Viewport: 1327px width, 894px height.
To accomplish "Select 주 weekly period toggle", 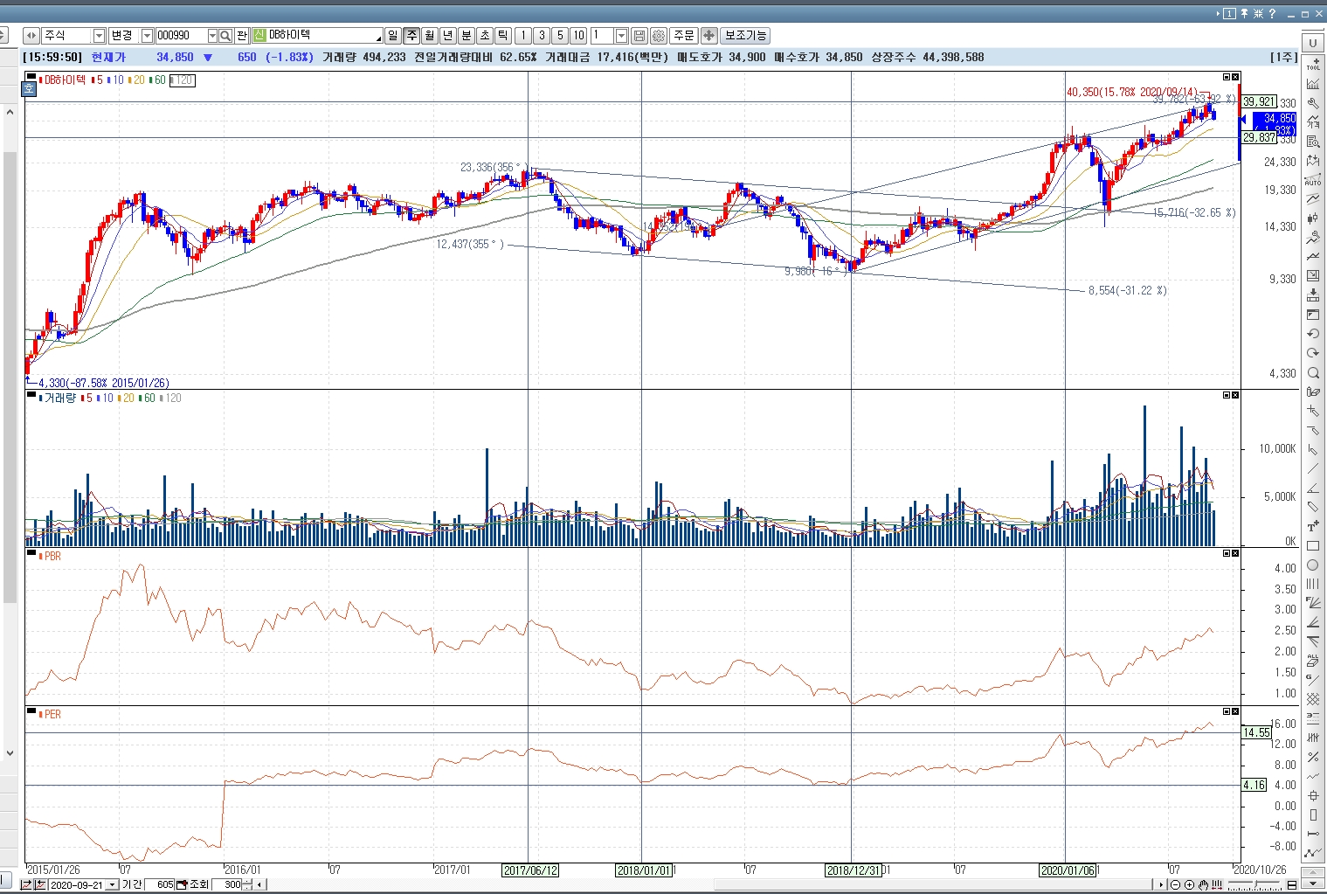I will point(411,36).
